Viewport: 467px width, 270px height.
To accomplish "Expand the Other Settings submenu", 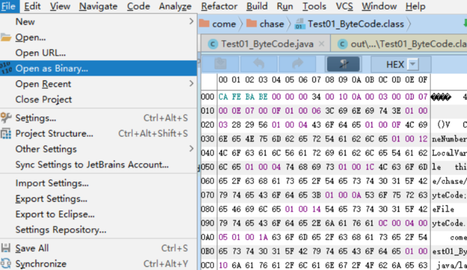I will click(46, 149).
